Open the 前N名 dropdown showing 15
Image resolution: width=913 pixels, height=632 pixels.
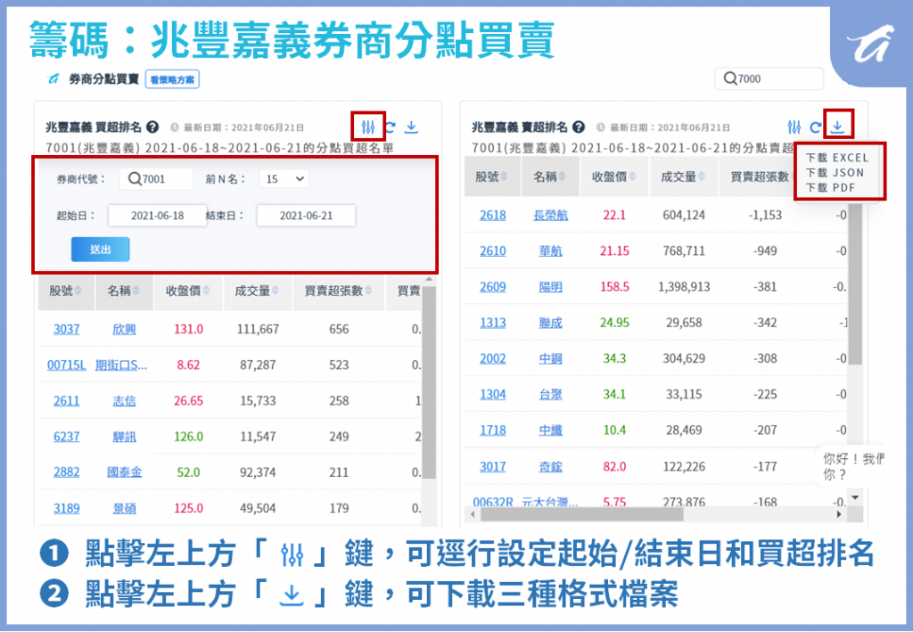pos(284,178)
